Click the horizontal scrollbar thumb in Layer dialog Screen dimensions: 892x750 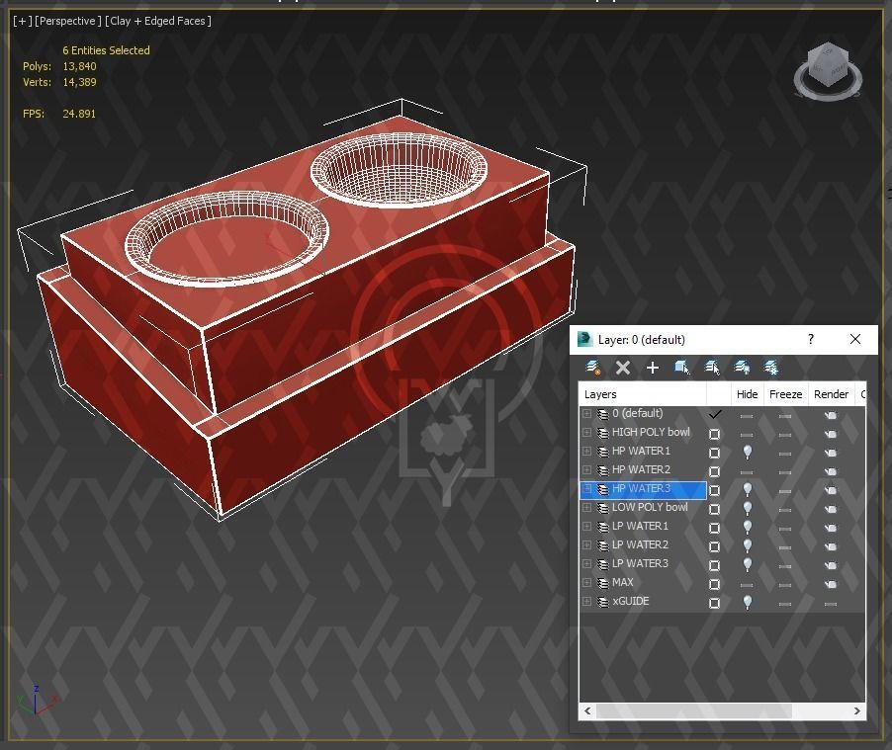694,710
